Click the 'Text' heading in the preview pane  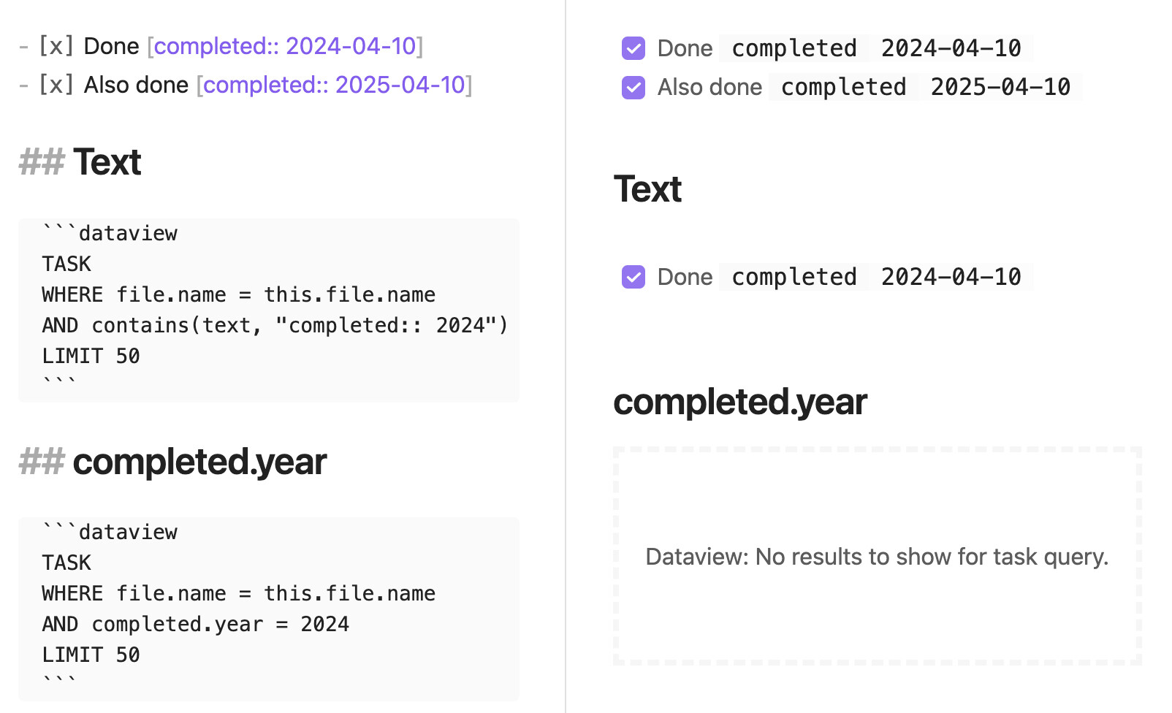[x=647, y=189]
